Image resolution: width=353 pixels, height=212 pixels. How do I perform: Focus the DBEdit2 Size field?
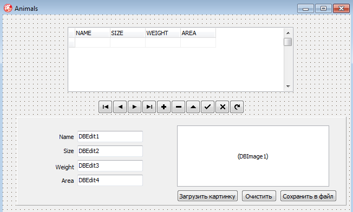[110, 151]
